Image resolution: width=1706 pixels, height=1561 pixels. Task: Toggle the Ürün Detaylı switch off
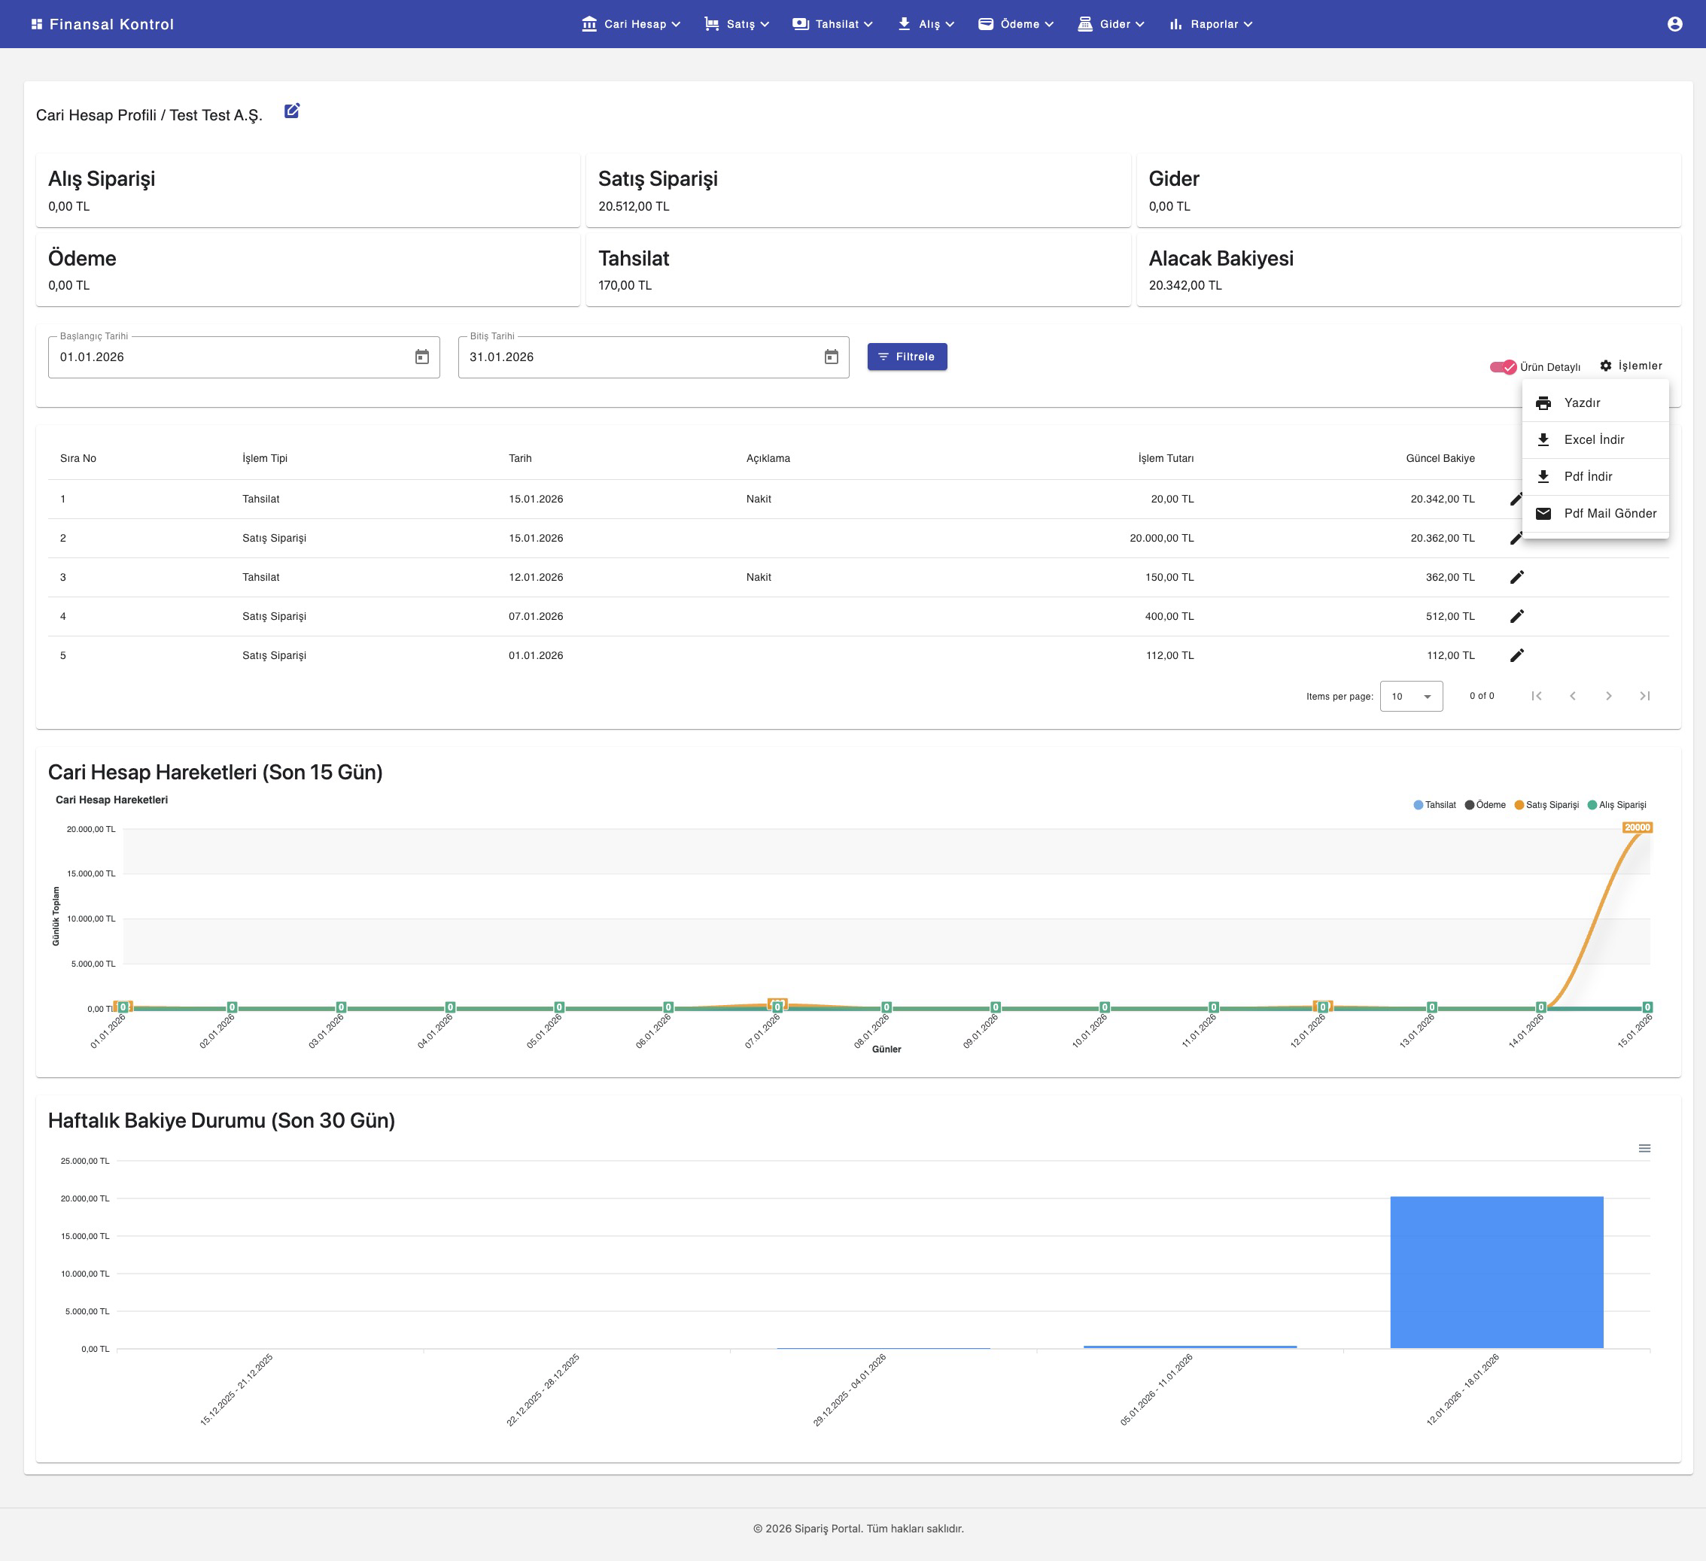1503,366
